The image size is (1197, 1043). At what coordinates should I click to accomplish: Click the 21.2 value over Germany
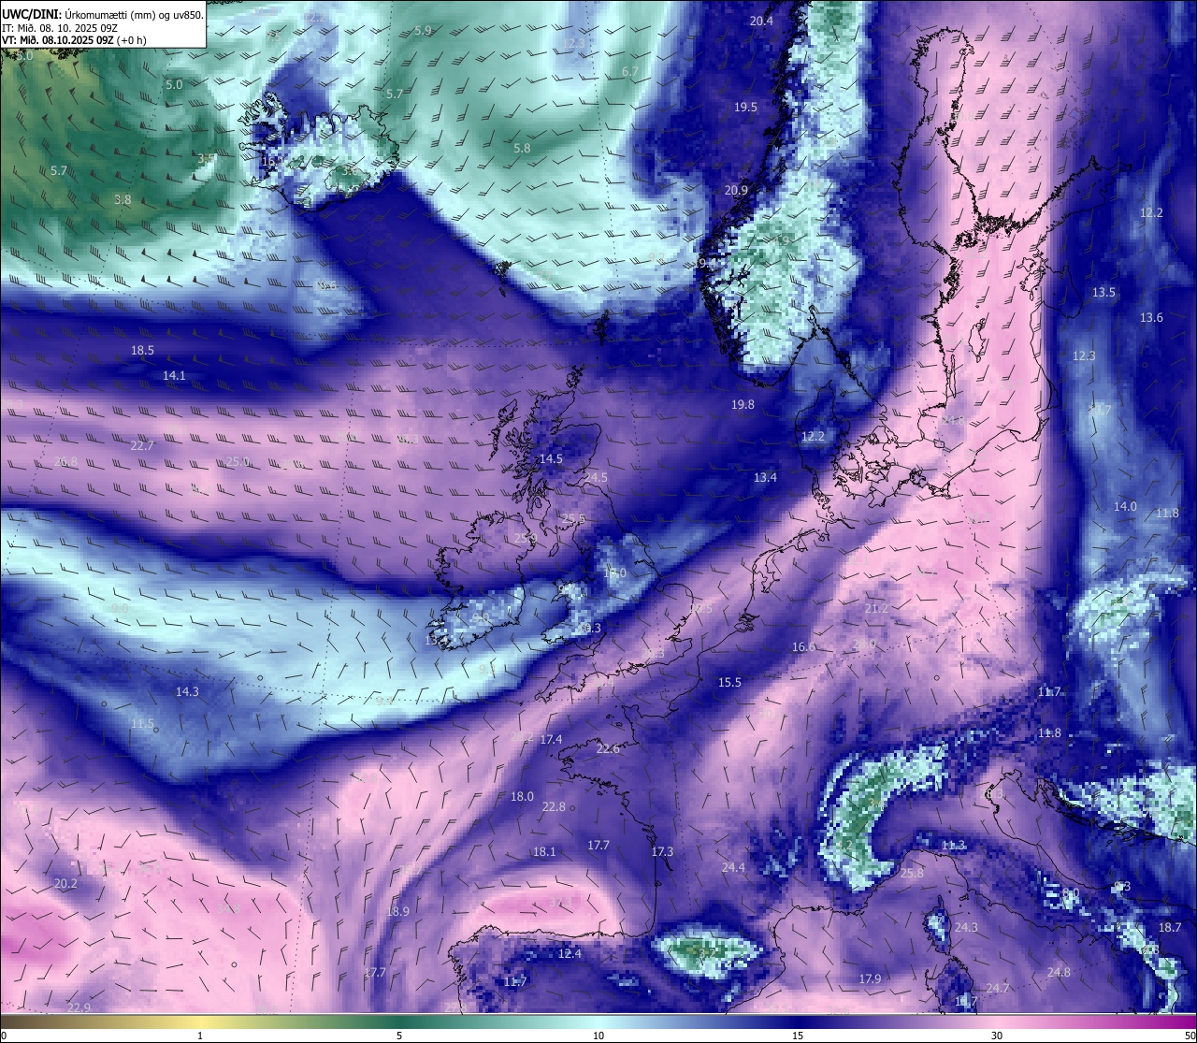tap(876, 608)
